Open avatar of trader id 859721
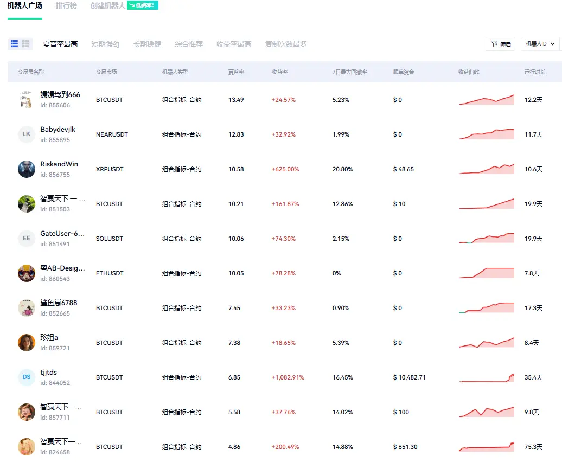 tap(27, 343)
